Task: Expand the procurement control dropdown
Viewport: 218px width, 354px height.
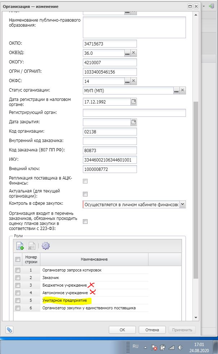Action: click(182, 205)
